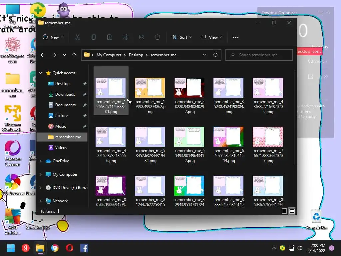Open AVG AntiVirus desktop shortcut
Image resolution: width=341 pixels, height=256 pixels.
click(13, 222)
